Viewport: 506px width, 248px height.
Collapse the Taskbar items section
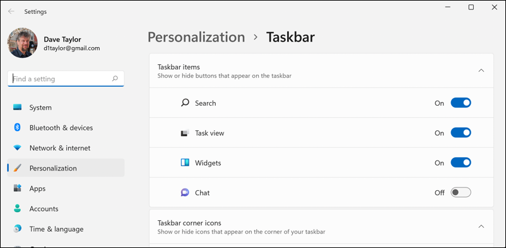click(x=481, y=70)
